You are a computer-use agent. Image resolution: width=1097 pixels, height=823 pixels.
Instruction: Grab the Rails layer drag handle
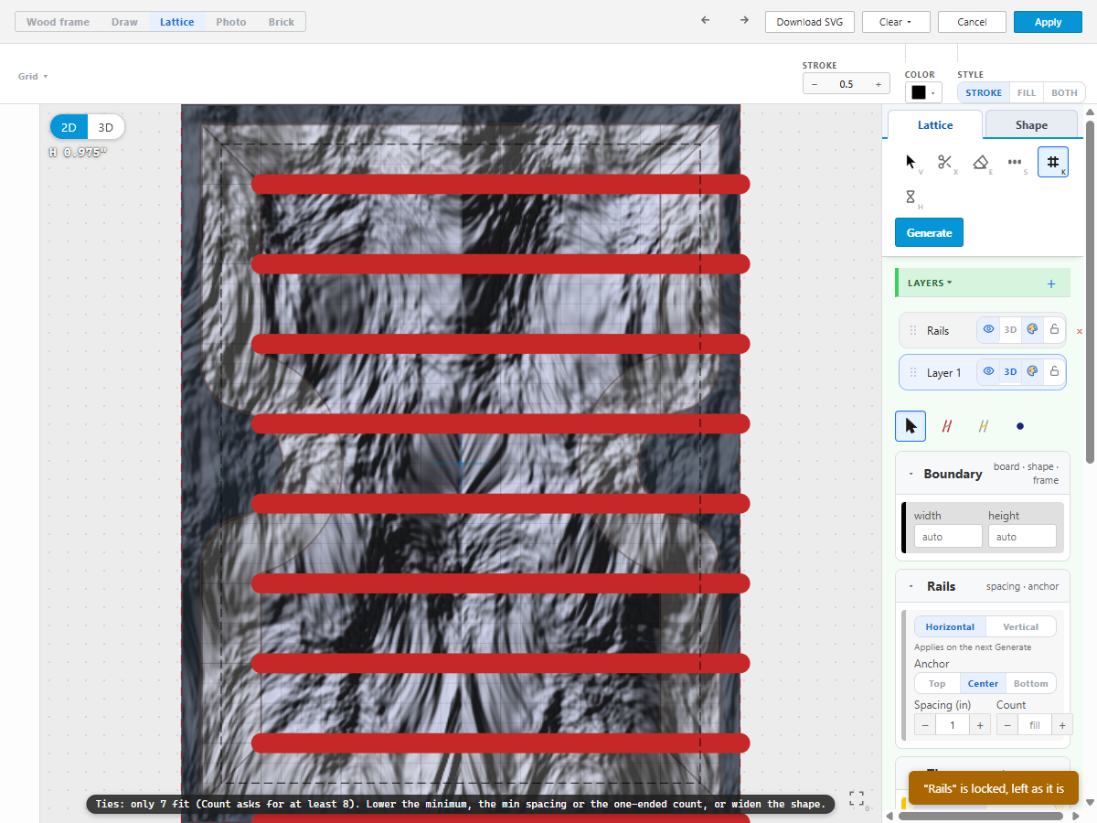(x=913, y=331)
